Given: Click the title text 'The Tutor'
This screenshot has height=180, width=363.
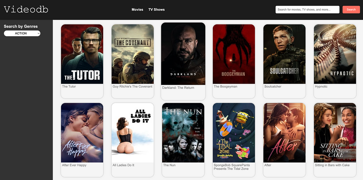Looking at the screenshot, I should [x=69, y=86].
